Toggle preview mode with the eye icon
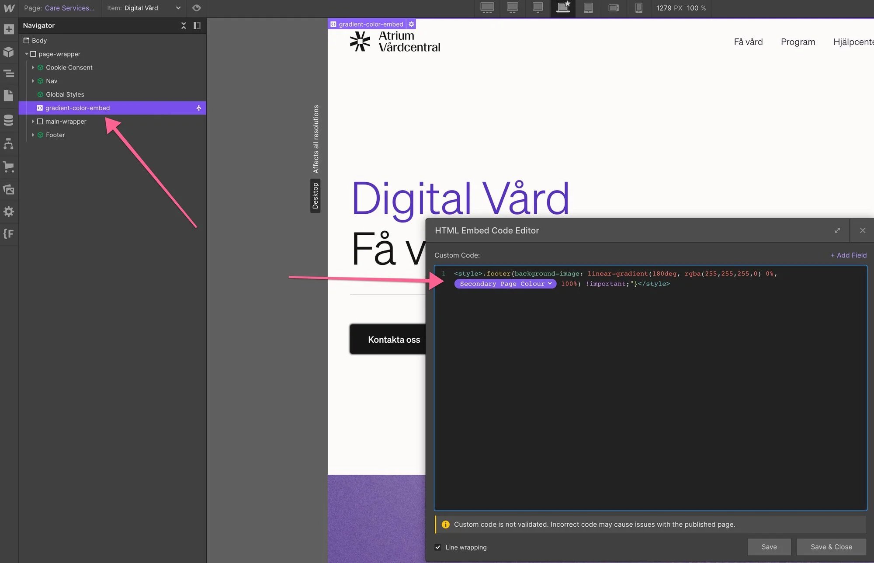874x563 pixels. (x=196, y=8)
